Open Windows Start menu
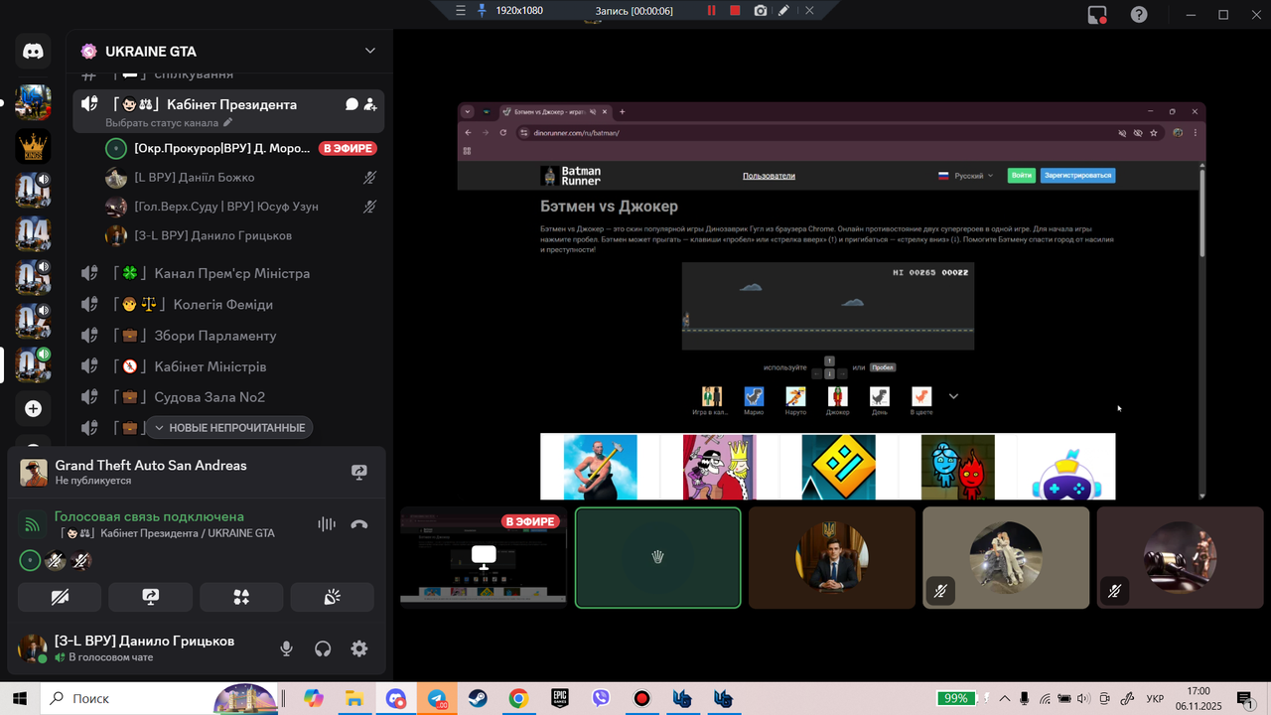Viewport: 1271px width, 715px height. coord(20,698)
